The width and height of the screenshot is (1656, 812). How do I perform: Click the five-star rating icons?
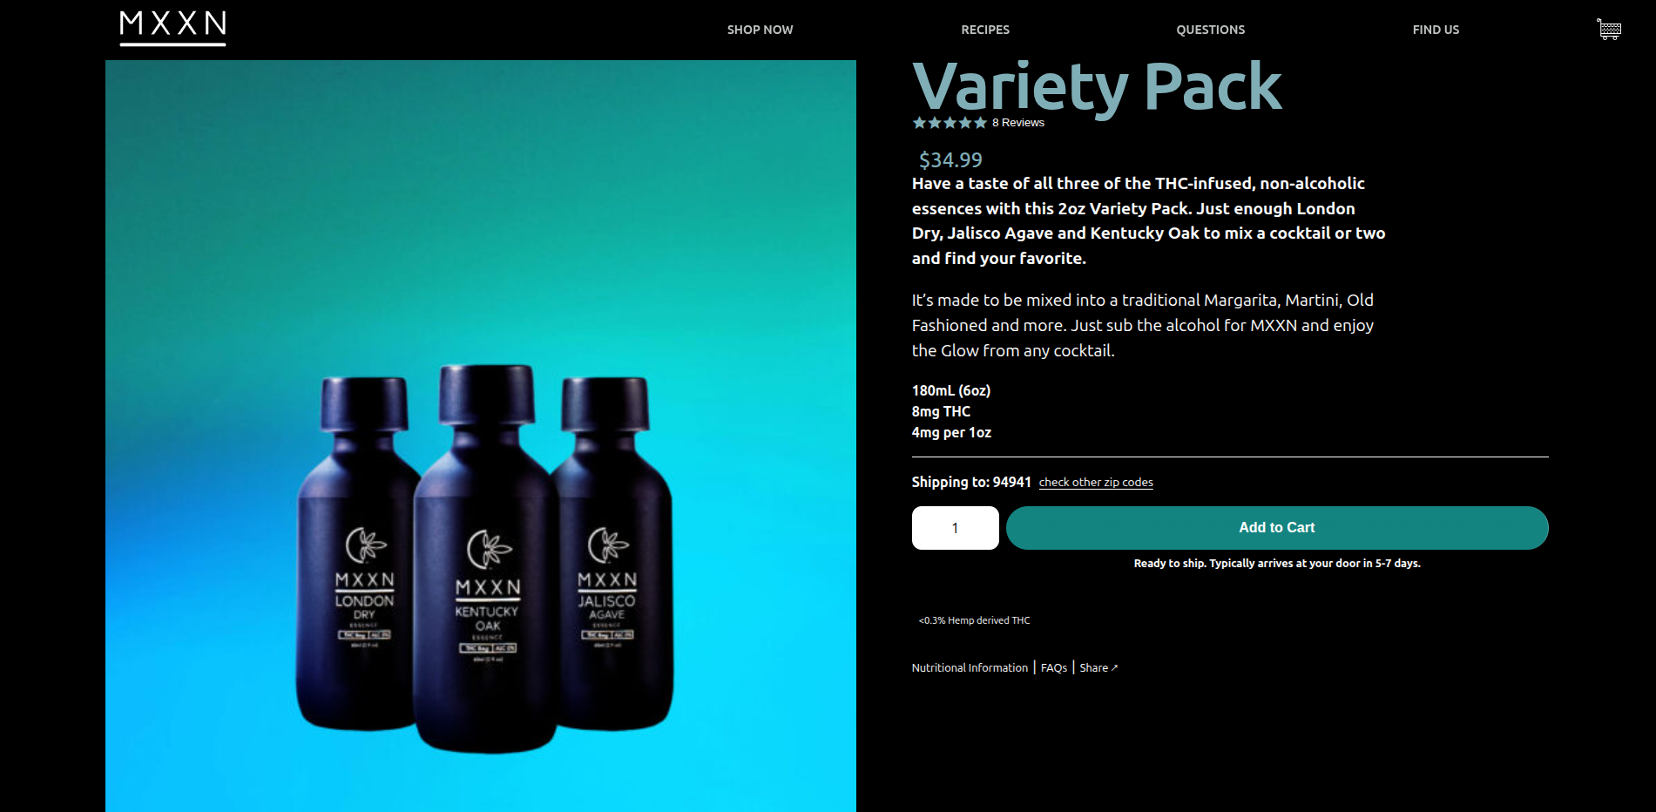coord(950,123)
